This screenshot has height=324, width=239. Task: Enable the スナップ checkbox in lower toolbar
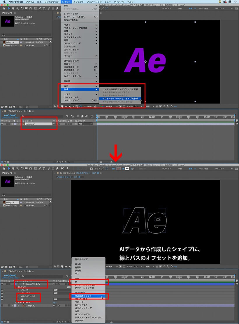[92, 169]
